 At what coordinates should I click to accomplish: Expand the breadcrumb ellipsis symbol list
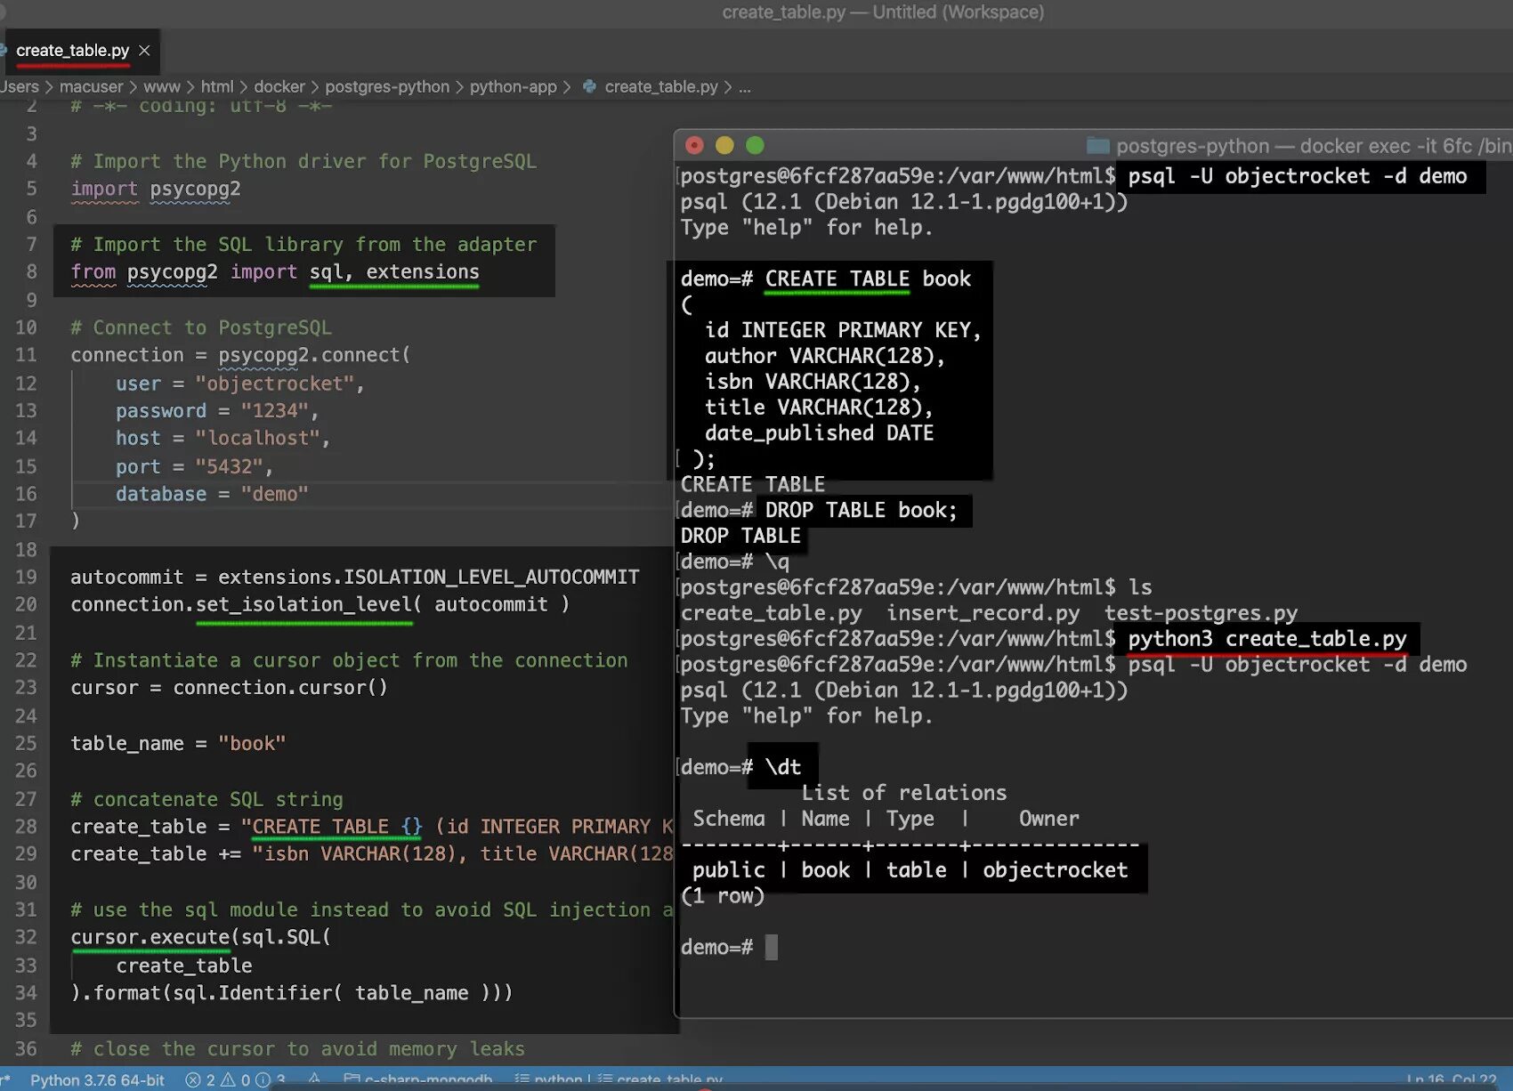(x=745, y=87)
